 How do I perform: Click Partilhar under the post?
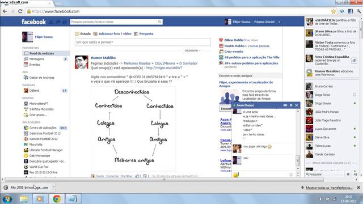pyautogui.click(x=126, y=176)
